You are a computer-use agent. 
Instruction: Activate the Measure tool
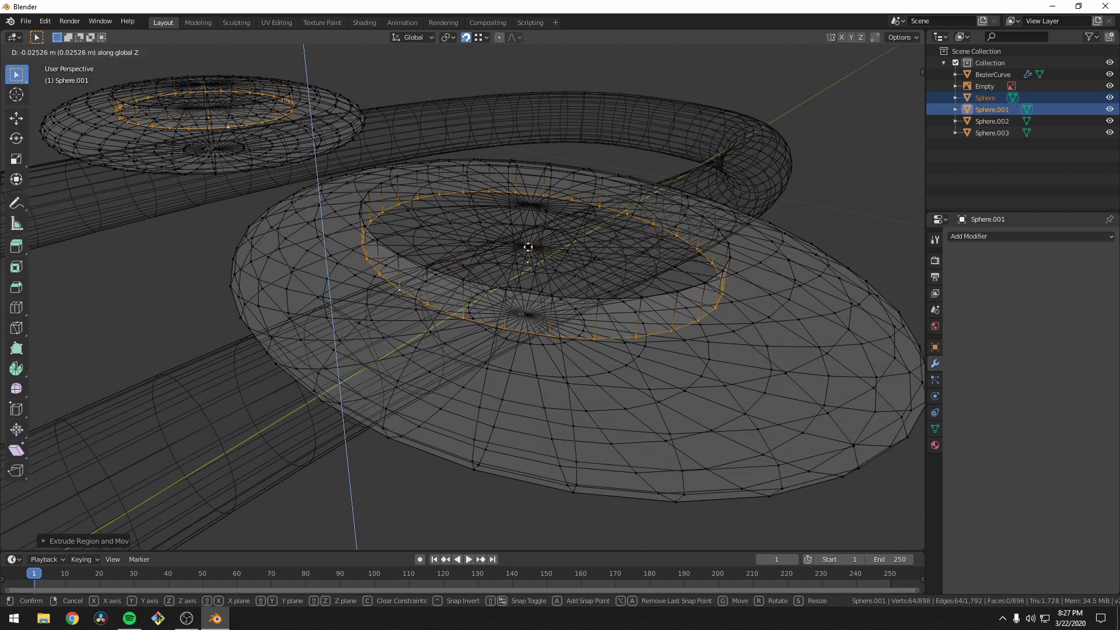(16, 223)
